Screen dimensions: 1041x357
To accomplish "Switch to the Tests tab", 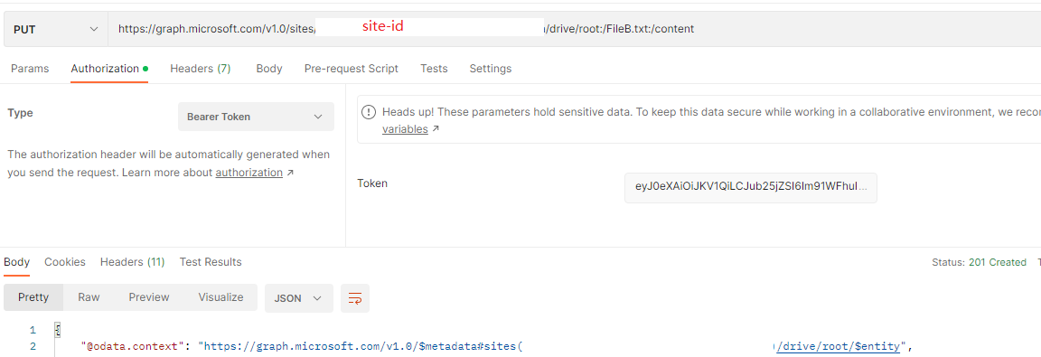I will pos(434,69).
